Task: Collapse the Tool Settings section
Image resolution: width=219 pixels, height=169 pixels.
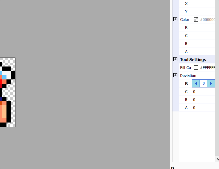Action: coord(175,59)
